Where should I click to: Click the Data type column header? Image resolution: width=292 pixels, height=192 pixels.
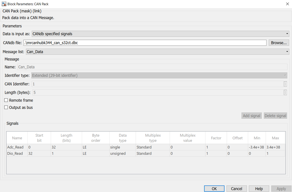point(123,138)
